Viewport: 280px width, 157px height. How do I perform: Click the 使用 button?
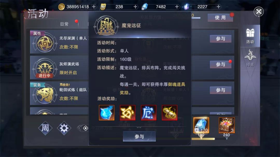click(220, 18)
